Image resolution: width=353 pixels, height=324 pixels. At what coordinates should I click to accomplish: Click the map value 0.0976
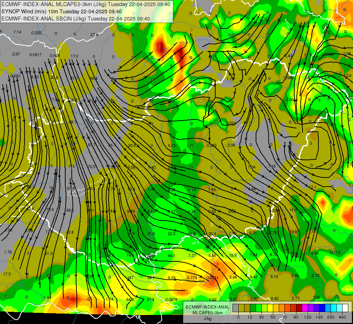point(171,300)
